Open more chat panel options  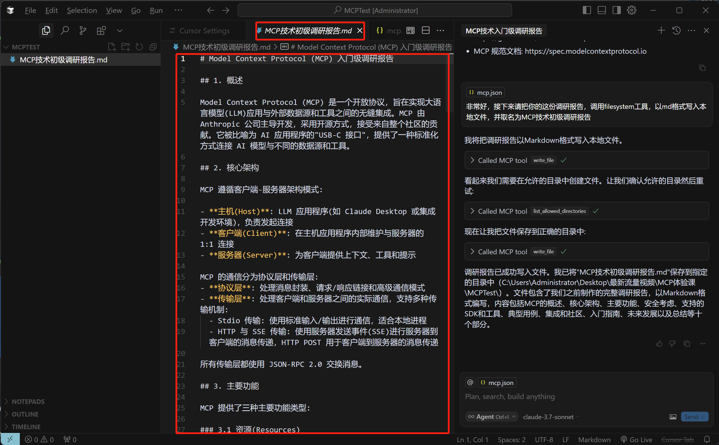coord(691,31)
